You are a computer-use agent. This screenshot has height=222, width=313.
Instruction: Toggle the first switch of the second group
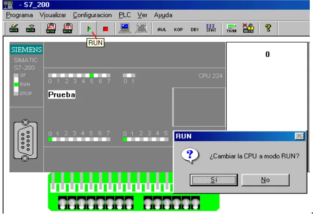click(x=148, y=203)
